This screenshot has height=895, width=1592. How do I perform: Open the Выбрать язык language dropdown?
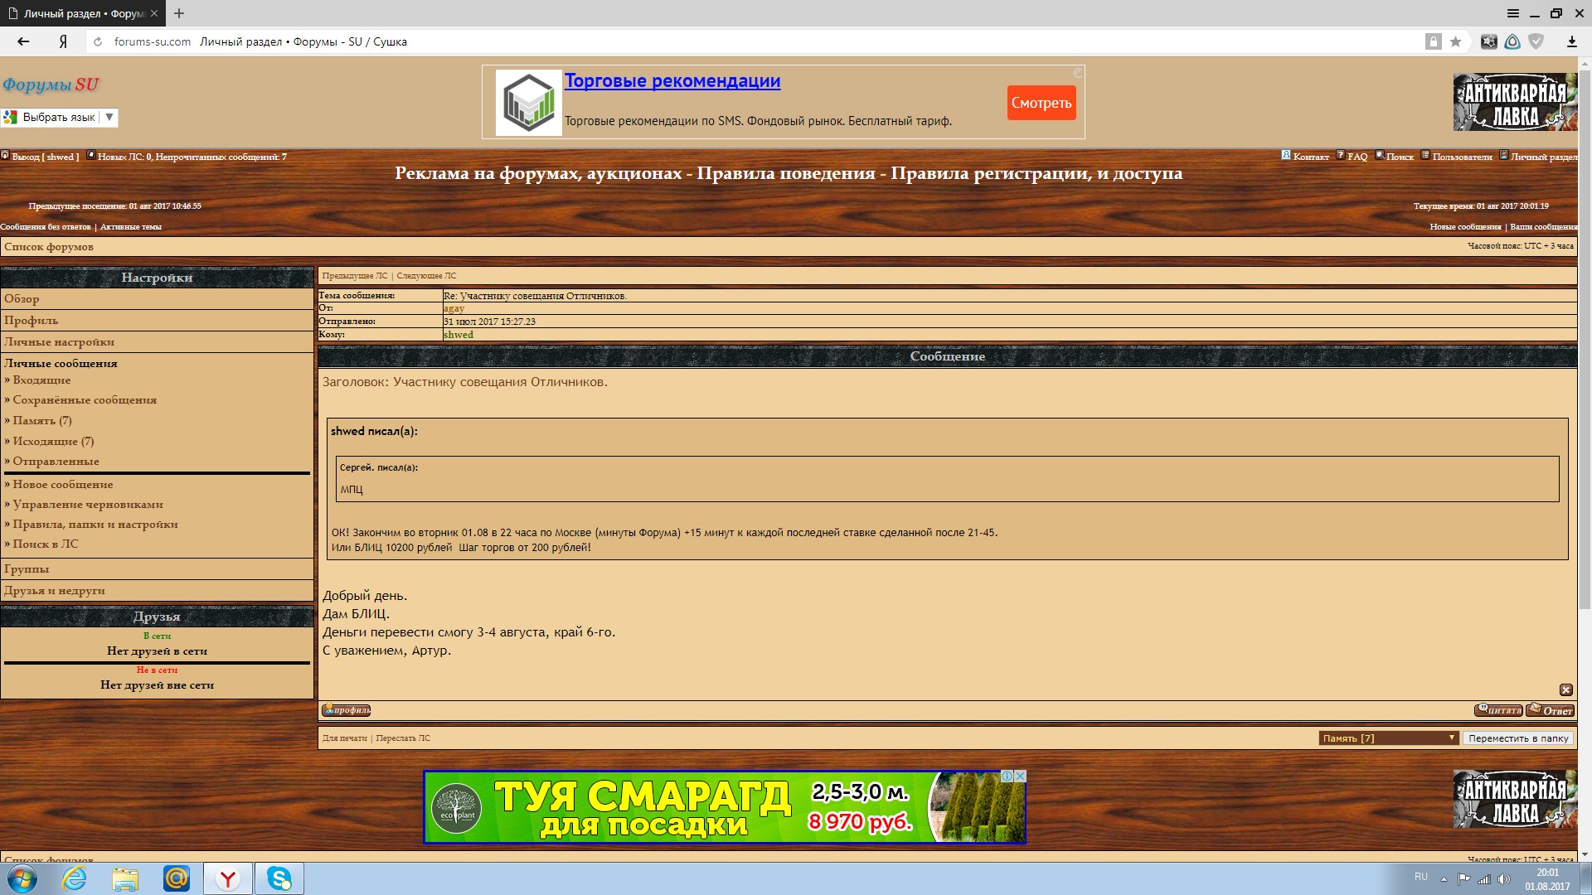click(60, 118)
